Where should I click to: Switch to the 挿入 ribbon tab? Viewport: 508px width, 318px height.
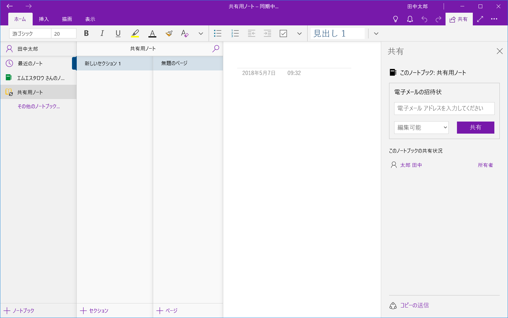(43, 19)
